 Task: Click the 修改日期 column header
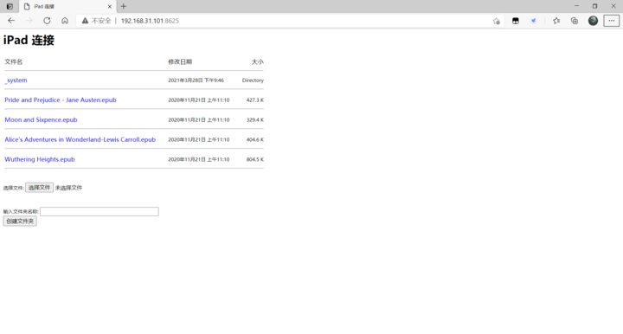tap(180, 62)
